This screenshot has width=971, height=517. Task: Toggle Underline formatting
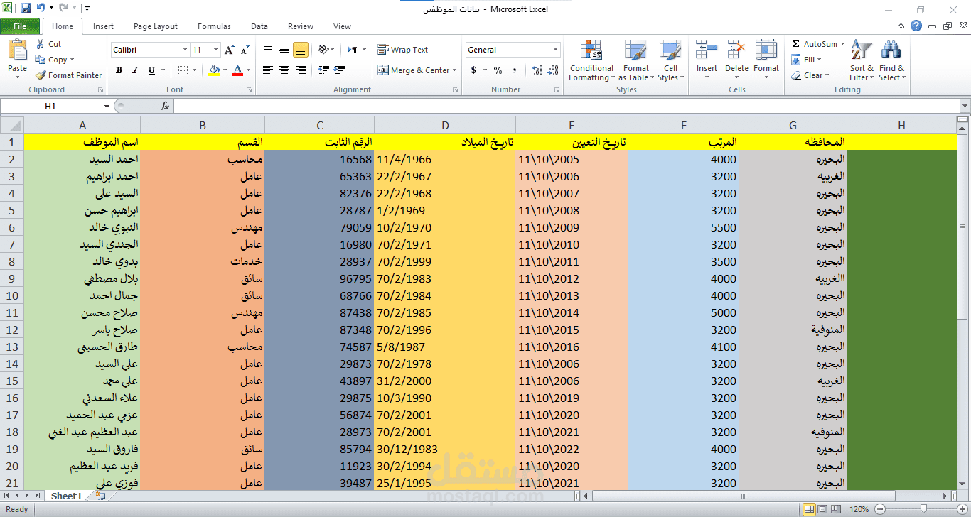(x=151, y=70)
